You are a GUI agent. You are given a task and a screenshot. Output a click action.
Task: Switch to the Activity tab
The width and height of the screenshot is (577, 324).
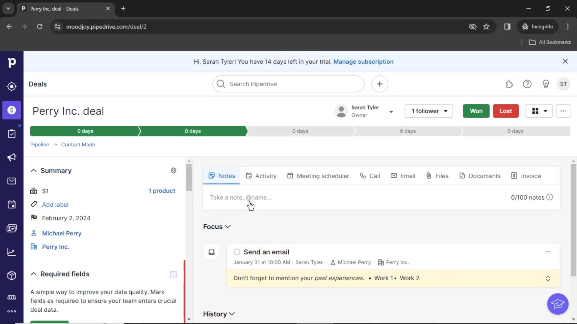point(261,176)
